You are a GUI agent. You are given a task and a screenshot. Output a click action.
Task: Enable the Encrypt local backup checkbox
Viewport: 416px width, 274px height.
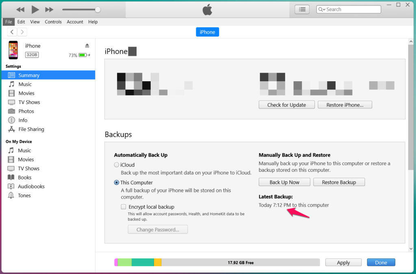(123, 207)
